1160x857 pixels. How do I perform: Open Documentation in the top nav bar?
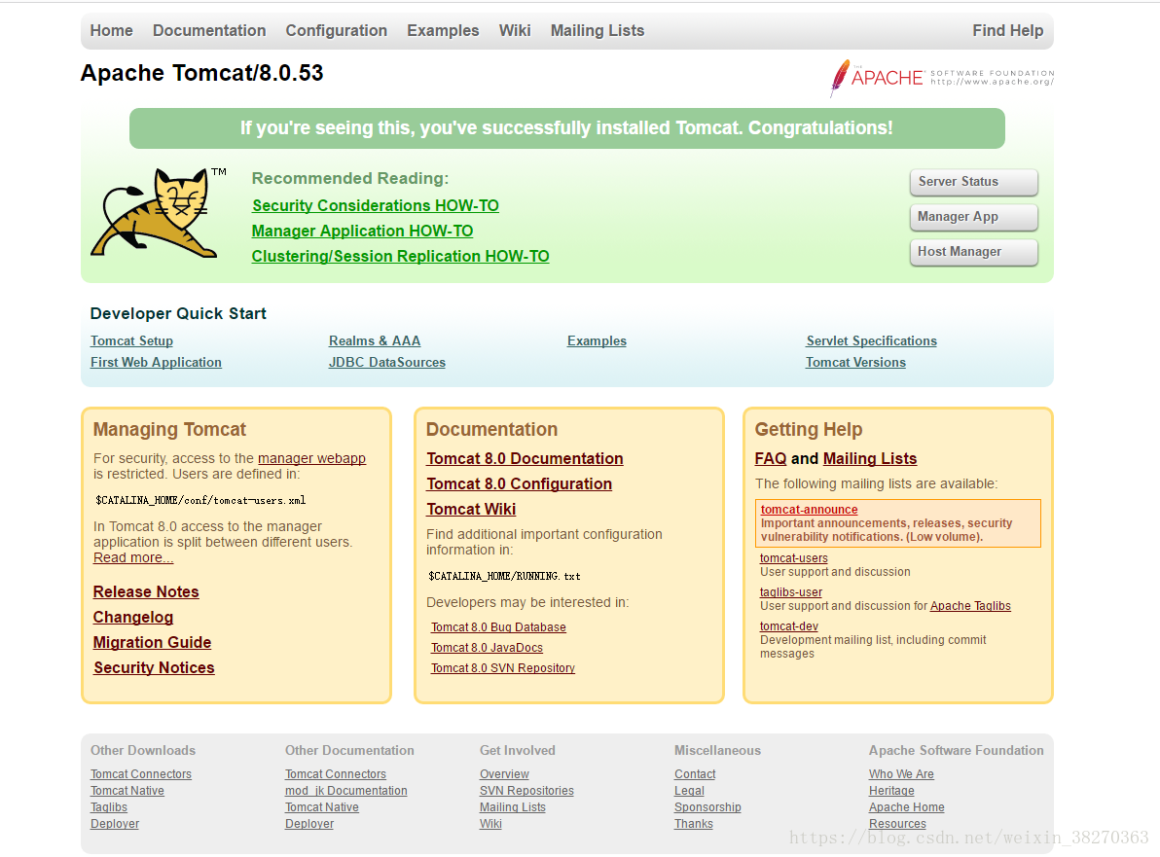tap(209, 30)
